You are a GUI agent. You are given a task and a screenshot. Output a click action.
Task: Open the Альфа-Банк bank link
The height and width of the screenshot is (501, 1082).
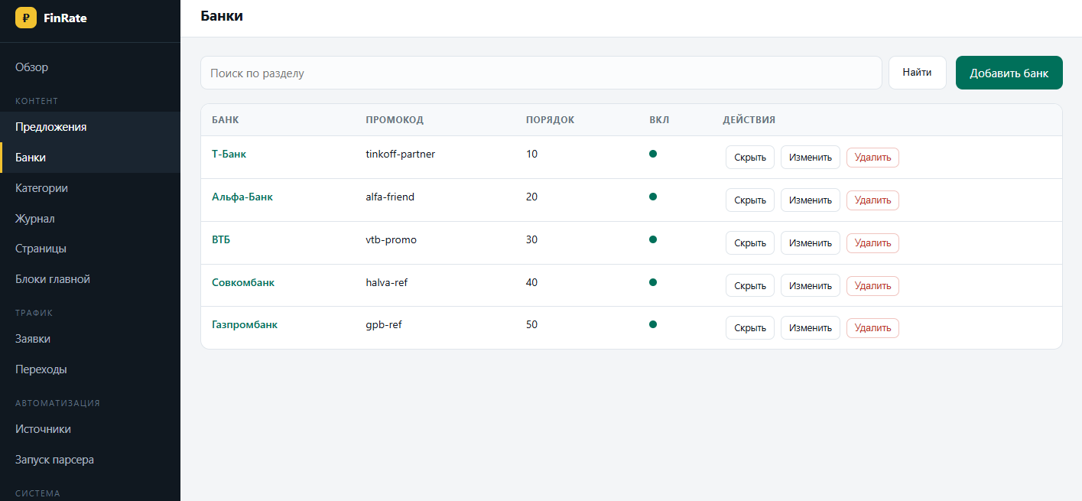242,197
